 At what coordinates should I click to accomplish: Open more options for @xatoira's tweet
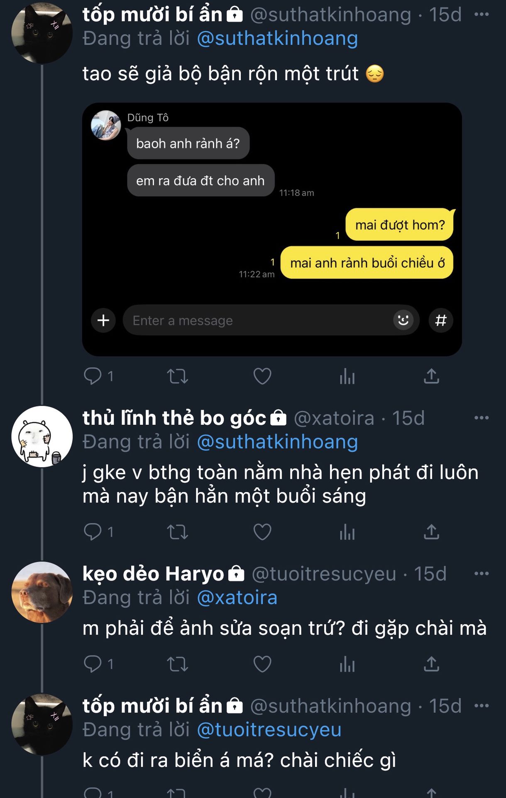pos(481,418)
